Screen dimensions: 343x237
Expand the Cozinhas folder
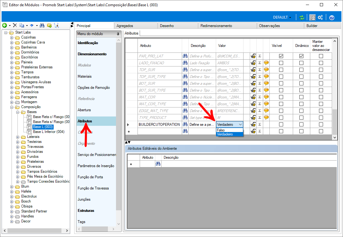(12, 38)
